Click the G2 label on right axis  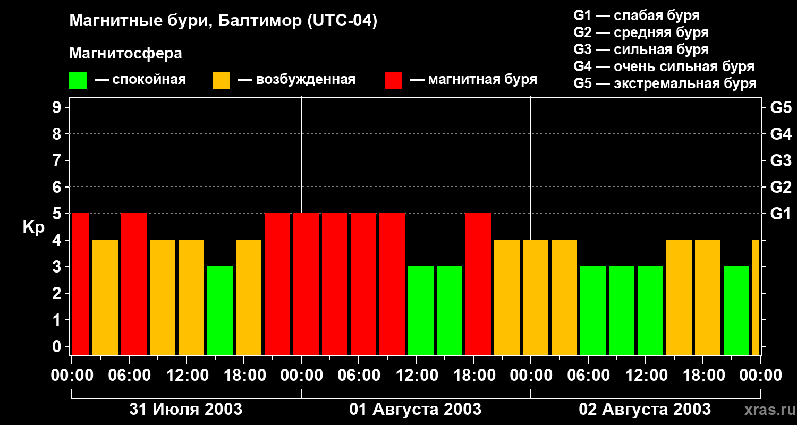click(x=781, y=187)
